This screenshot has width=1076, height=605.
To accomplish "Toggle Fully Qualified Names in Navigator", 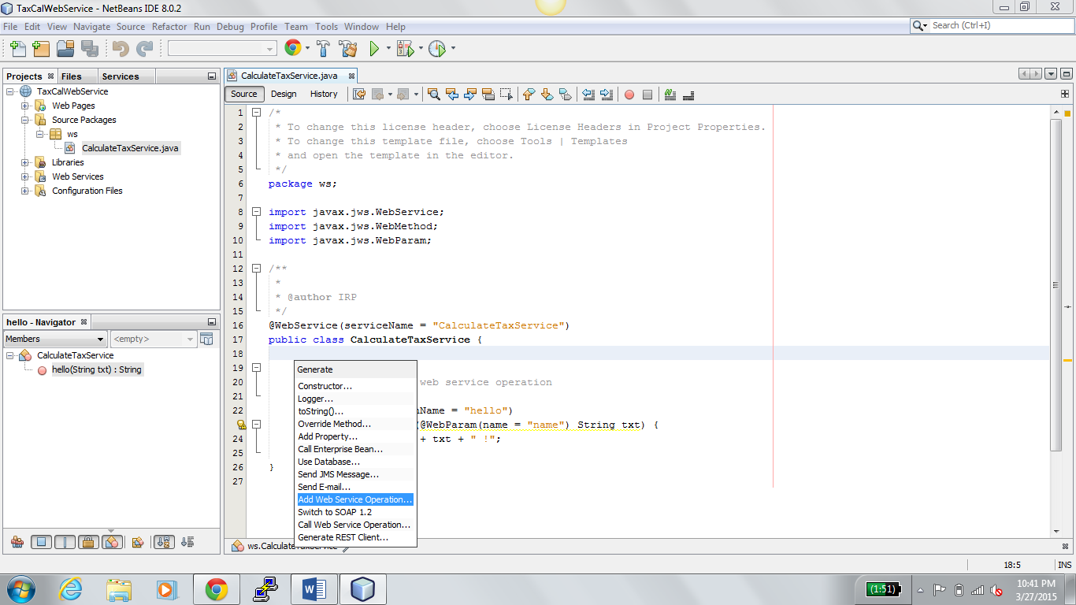I will coord(138,542).
